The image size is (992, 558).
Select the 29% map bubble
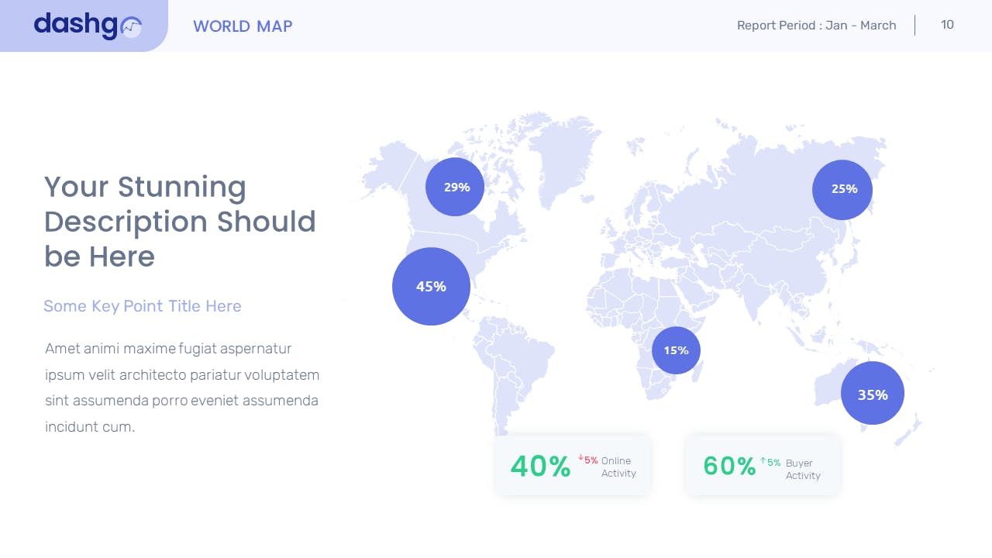(455, 187)
